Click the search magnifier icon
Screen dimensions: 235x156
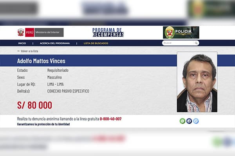click(196, 43)
